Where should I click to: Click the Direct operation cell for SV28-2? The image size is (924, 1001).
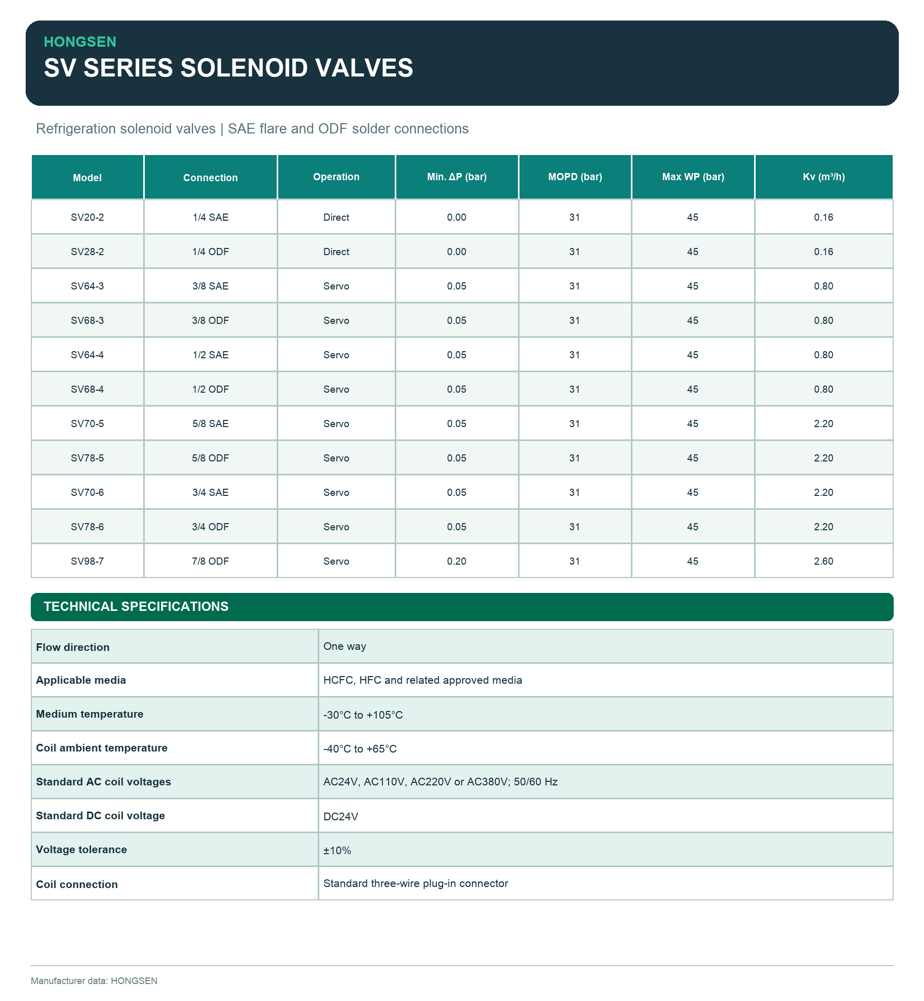pyautogui.click(x=336, y=252)
